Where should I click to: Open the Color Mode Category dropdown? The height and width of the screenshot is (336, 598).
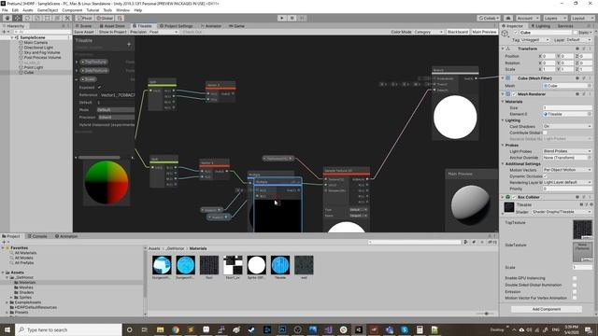tap(428, 32)
